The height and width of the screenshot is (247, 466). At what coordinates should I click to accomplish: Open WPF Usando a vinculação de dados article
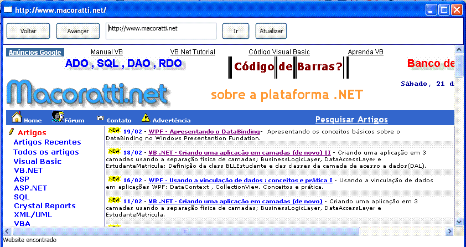pyautogui.click(x=240, y=181)
